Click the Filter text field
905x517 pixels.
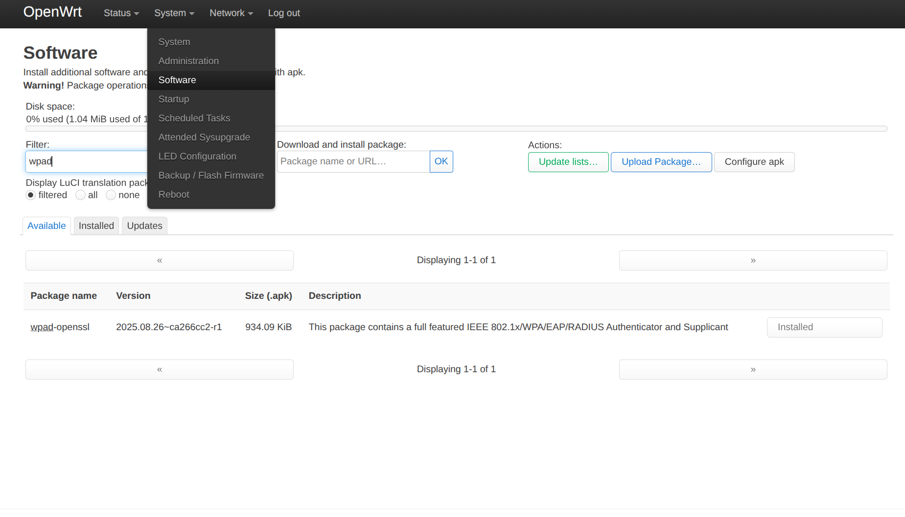(87, 161)
